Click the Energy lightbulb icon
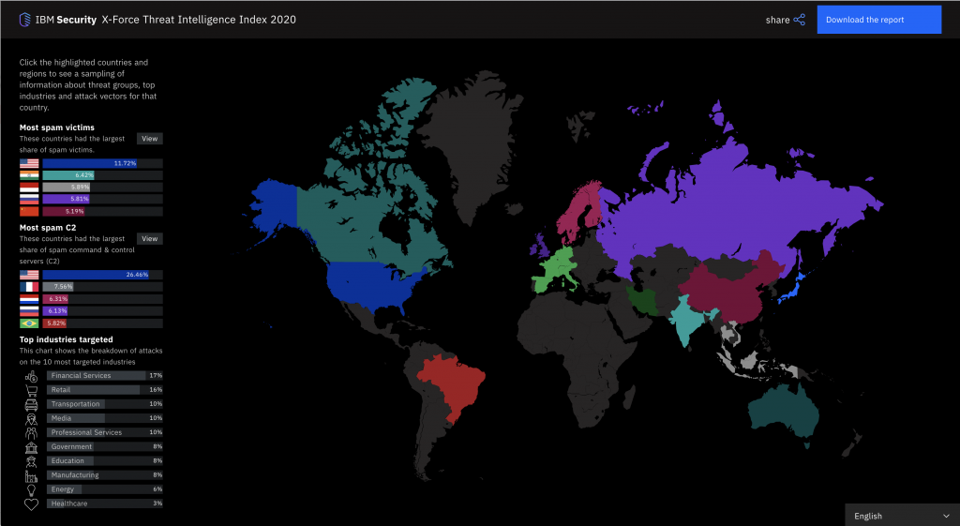Image resolution: width=960 pixels, height=526 pixels. tap(31, 489)
